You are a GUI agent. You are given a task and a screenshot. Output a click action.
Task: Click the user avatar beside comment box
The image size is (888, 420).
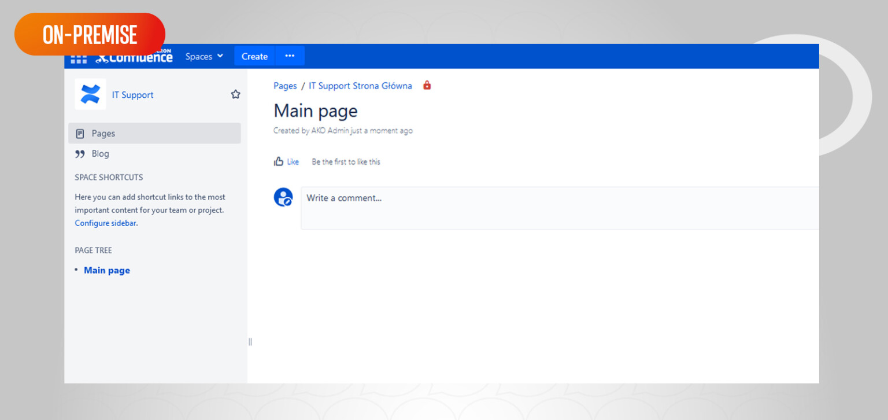(283, 197)
